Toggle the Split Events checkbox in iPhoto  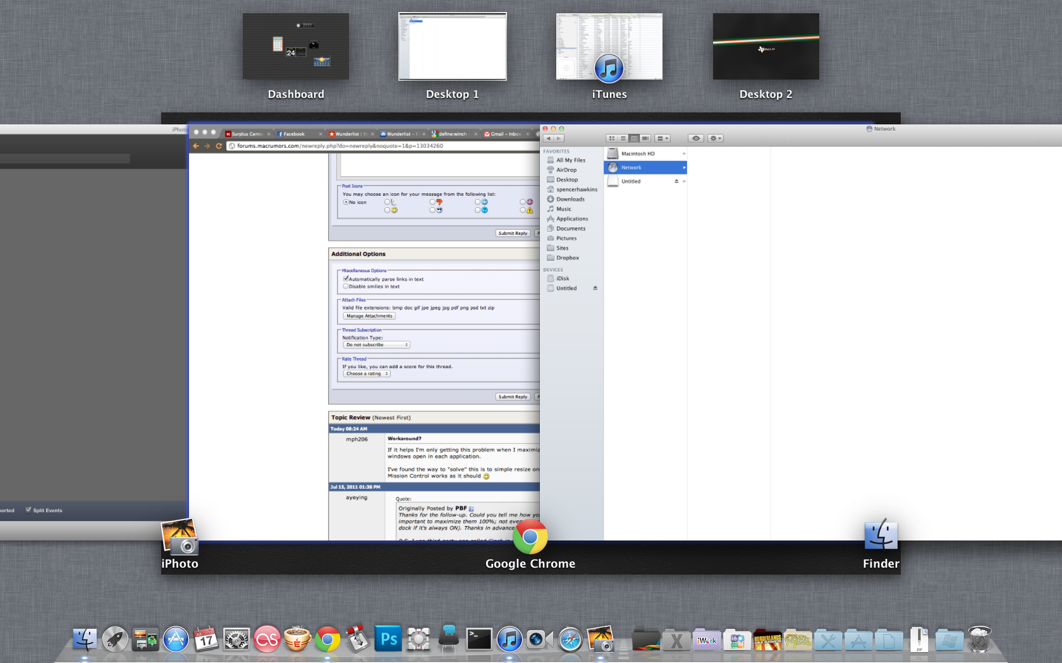tap(28, 510)
